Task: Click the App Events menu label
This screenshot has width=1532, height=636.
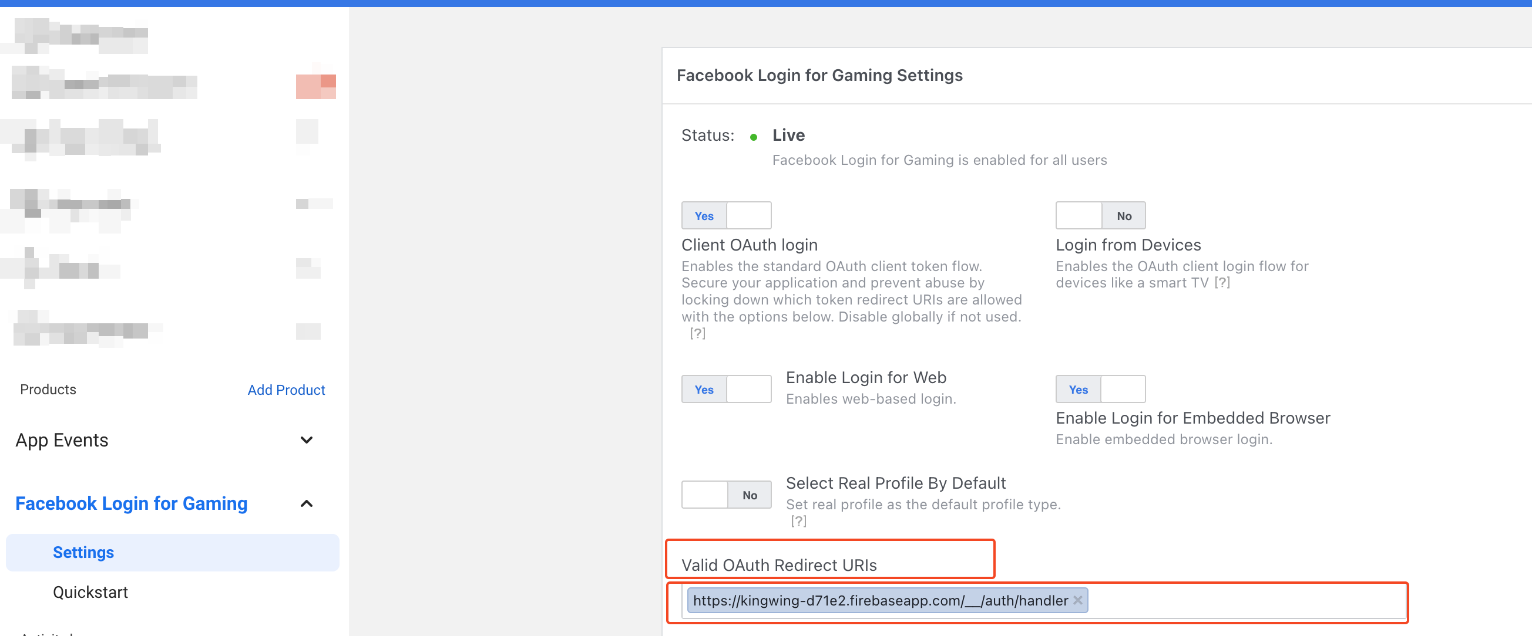Action: point(62,440)
